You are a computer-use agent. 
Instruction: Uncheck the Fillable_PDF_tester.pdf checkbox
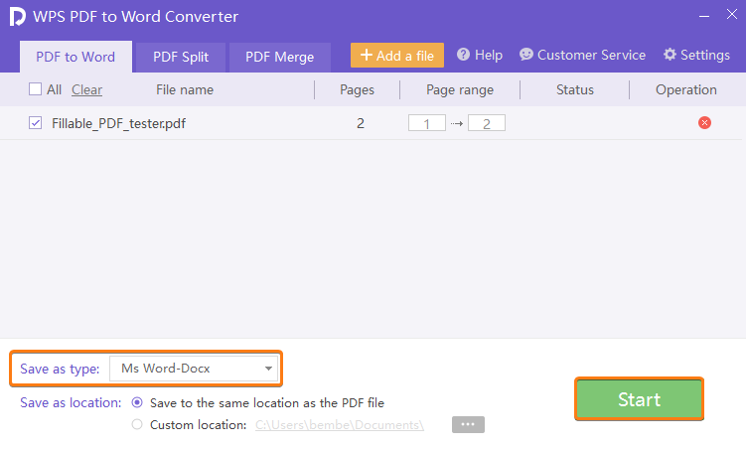(36, 123)
